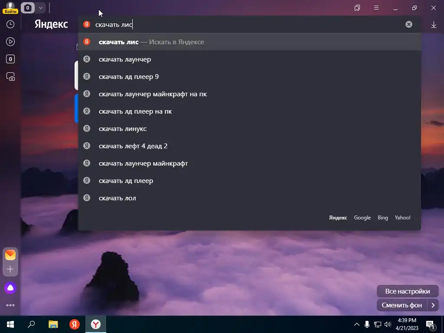Switch search engine to Google
This screenshot has height=333, width=444.
pos(362,218)
